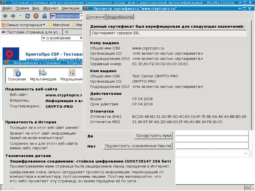Expand Самые популярные bookmarks folder
Screen dimensions: 255x191
[23, 25]
